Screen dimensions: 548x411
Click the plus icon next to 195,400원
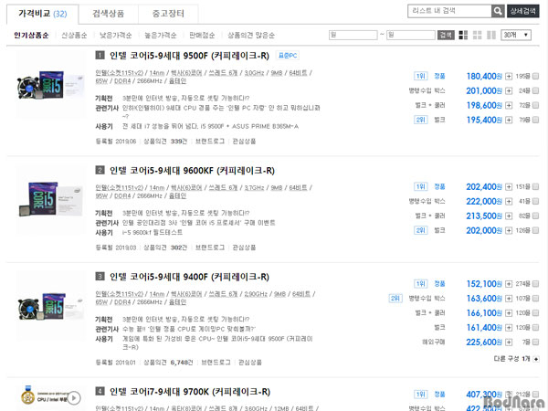coord(509,120)
